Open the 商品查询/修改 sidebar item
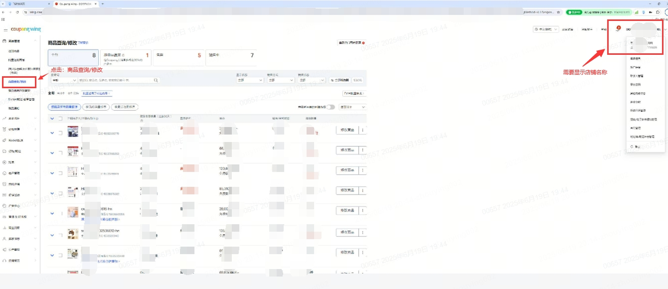Image resolution: width=668 pixels, height=289 pixels. [17, 82]
